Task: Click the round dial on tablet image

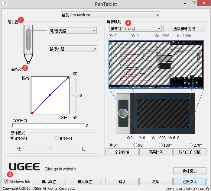Action: point(123,113)
